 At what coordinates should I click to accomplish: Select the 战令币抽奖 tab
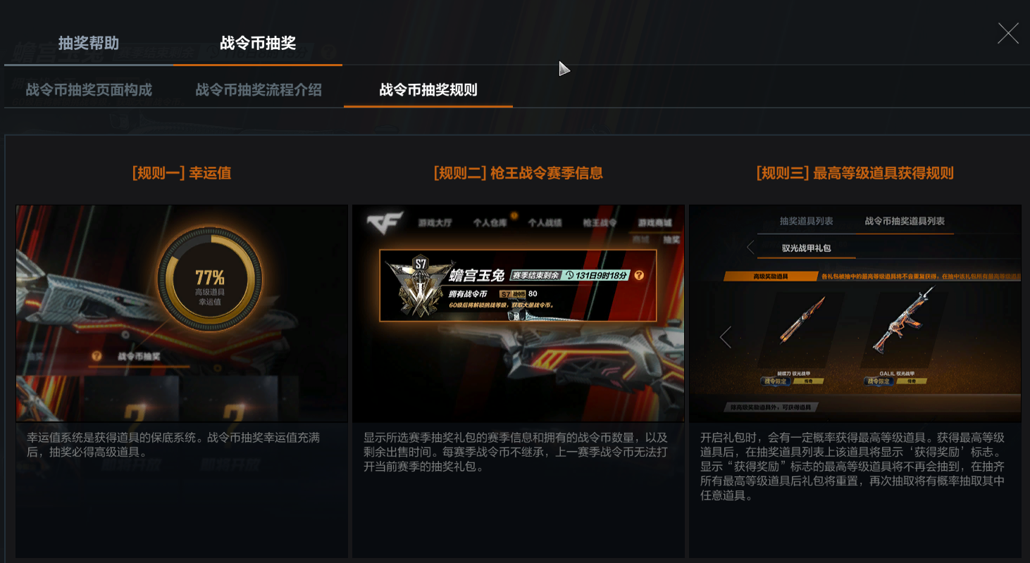pos(258,43)
